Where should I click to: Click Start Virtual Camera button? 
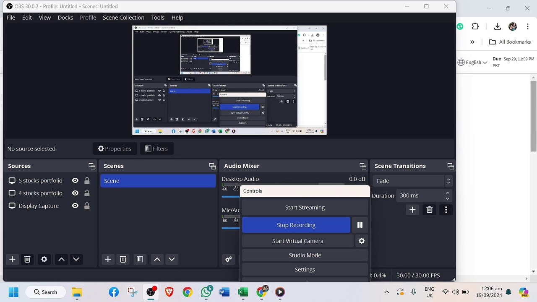coord(298,241)
